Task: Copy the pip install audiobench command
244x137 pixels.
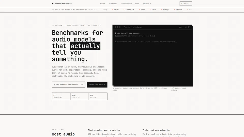Action: (68, 85)
